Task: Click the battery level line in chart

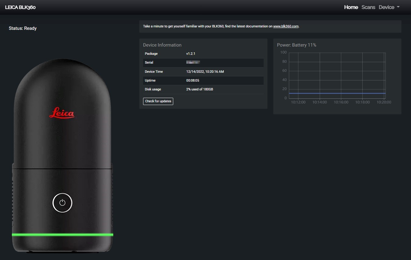Action: [x=337, y=93]
